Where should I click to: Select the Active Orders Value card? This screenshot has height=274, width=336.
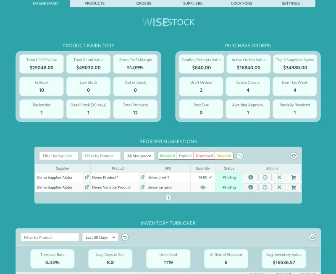249,64
